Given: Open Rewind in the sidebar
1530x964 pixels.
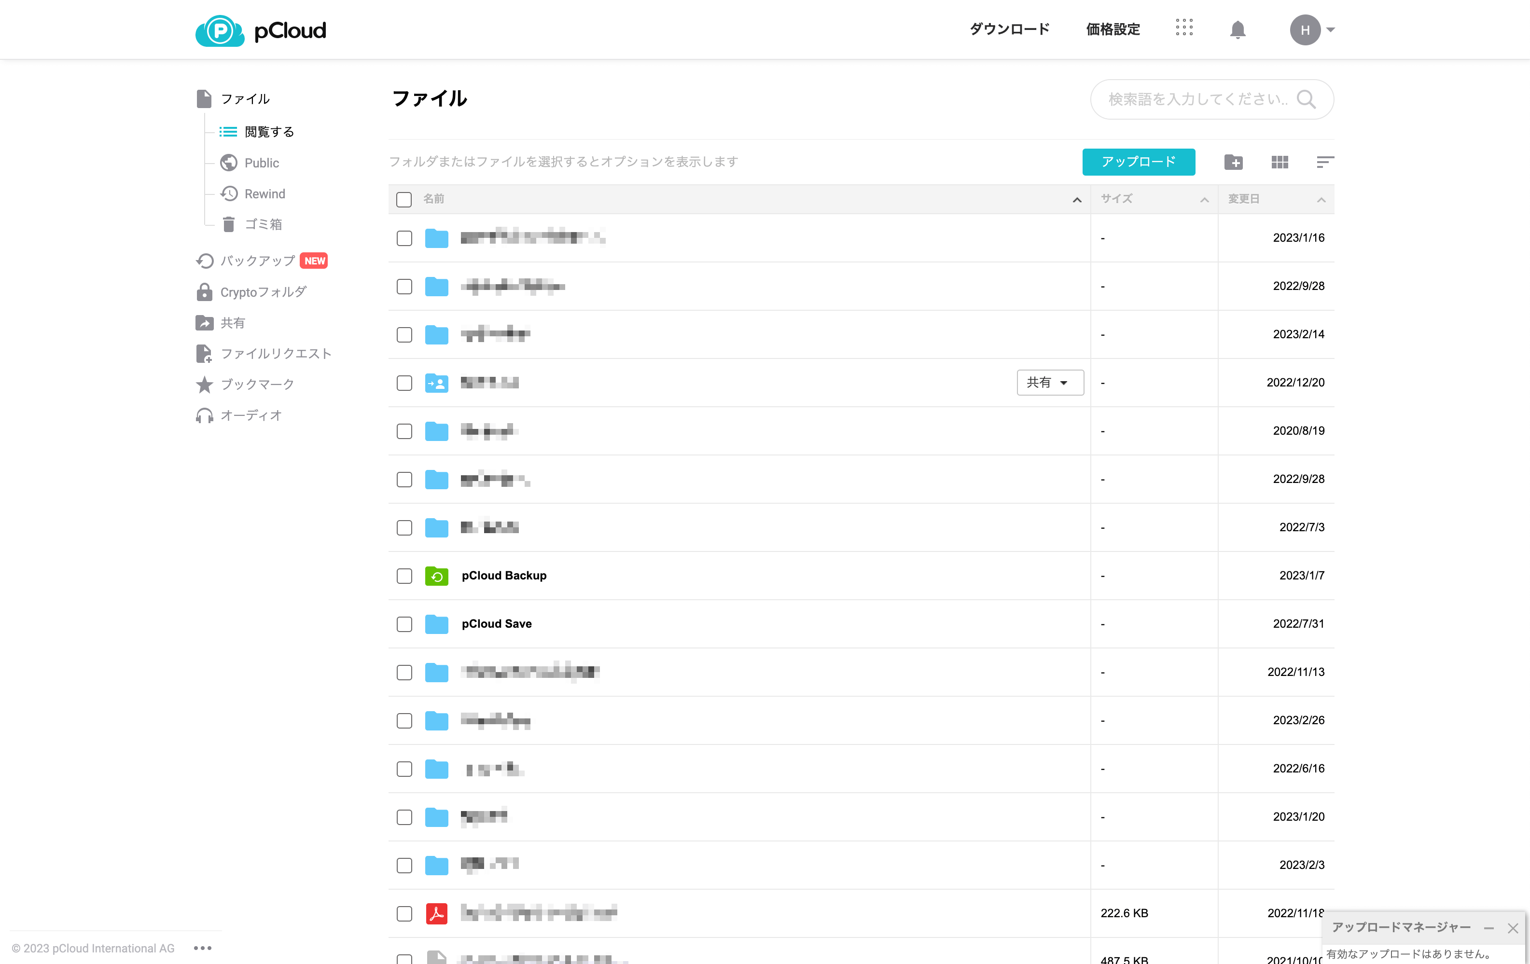Looking at the screenshot, I should [x=252, y=193].
